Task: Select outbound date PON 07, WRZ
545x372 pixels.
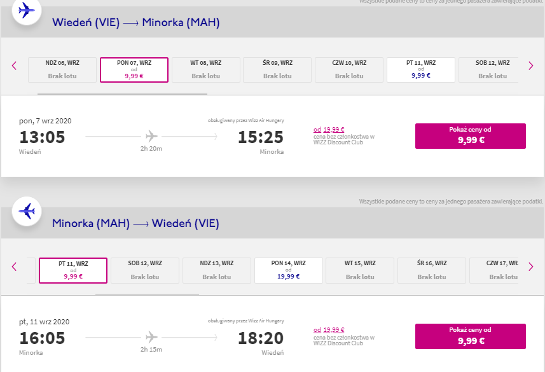Action: click(x=134, y=70)
